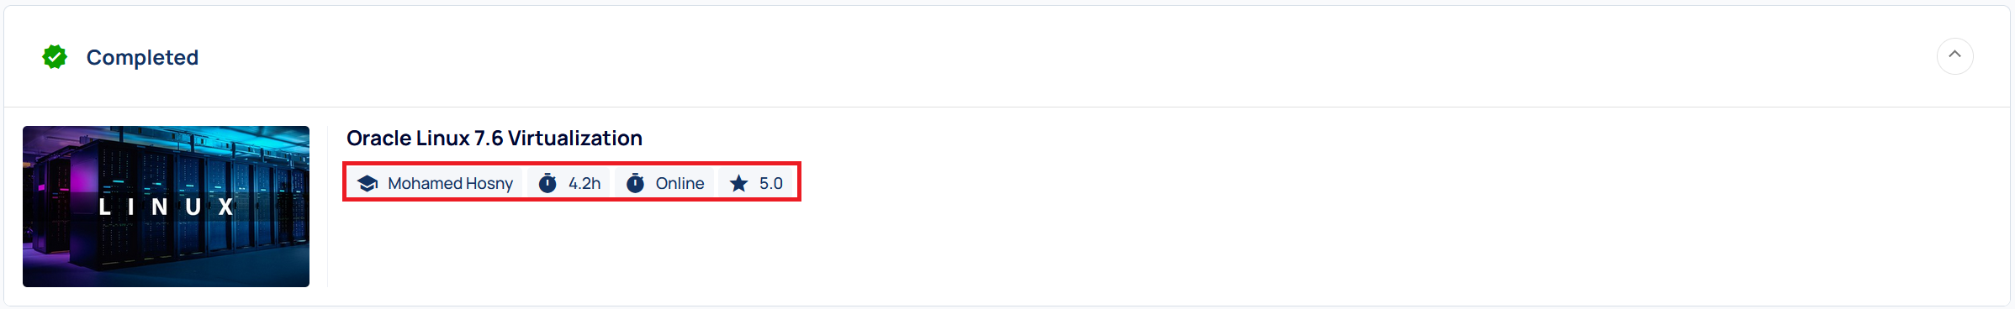Click the timer icon beside Online

635,183
